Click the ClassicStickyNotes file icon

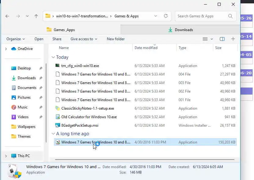click(x=57, y=108)
